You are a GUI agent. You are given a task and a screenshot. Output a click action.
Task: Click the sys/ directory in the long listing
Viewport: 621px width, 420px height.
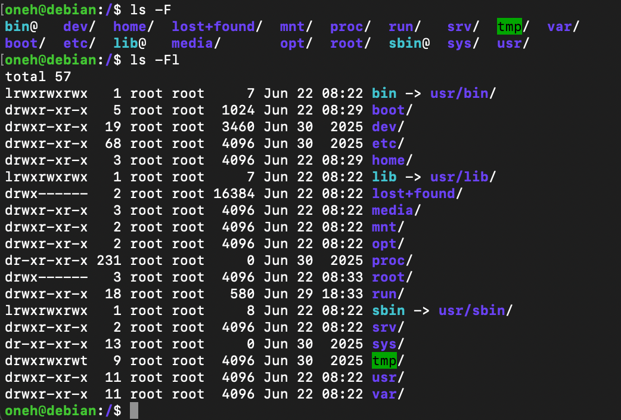pos(388,344)
